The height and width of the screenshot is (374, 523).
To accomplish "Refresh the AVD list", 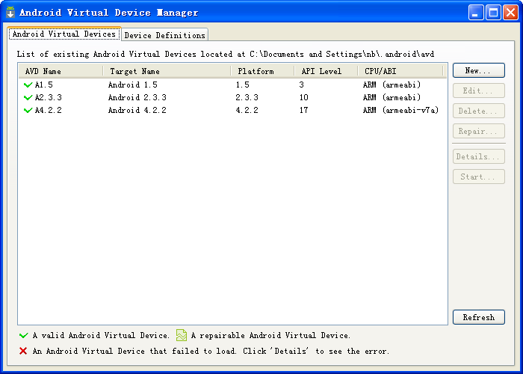I will click(479, 317).
